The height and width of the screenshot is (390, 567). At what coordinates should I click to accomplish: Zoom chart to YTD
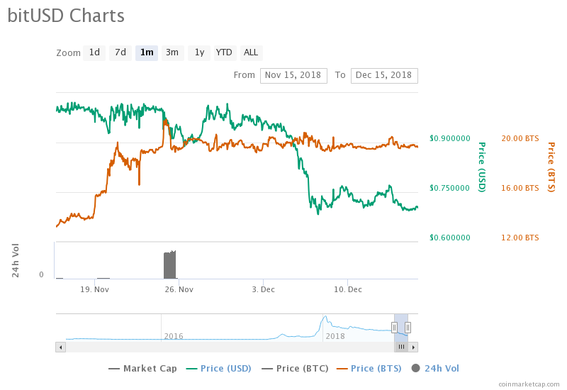(224, 52)
